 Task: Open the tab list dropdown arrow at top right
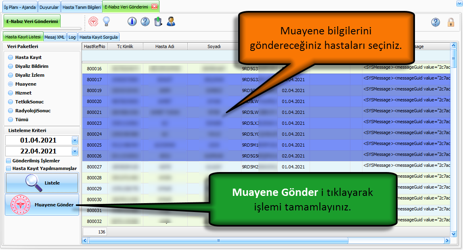point(459,3)
